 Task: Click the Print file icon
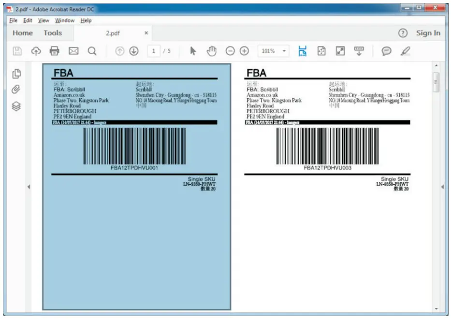55,51
